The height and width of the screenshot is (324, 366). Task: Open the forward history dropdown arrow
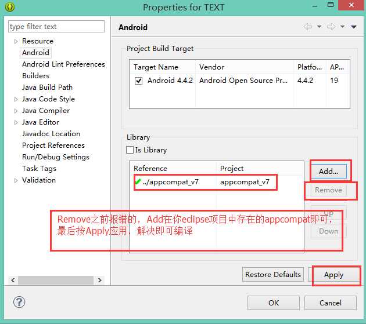tap(342, 27)
